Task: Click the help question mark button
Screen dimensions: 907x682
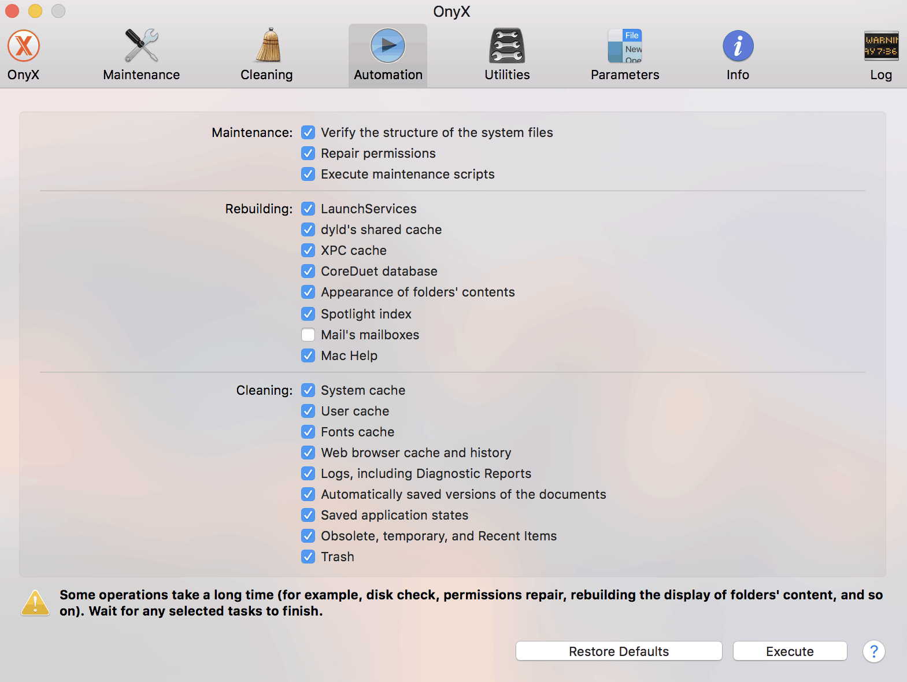Action: [874, 651]
